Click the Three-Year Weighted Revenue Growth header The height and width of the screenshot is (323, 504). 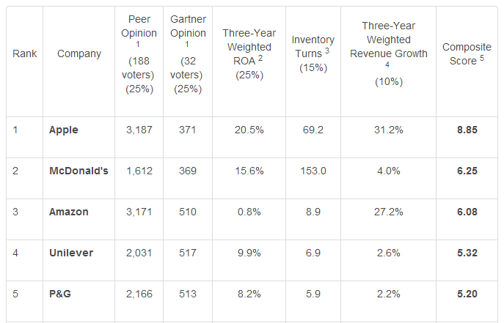coord(389,53)
